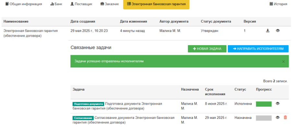View the Подготовка документа task details
292x130 pixels.
tap(278, 104)
